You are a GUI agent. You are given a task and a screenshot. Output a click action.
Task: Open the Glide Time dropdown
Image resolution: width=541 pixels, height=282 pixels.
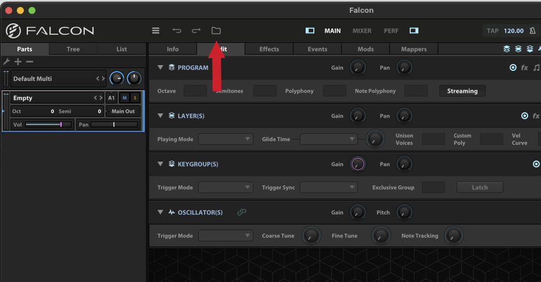[x=329, y=139]
